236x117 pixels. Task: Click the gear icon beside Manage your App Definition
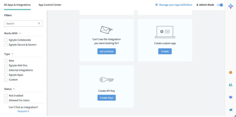pos(157,5)
